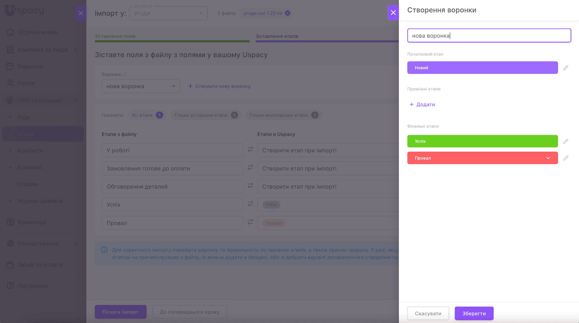Click Створити нову воронку link

click(x=219, y=86)
